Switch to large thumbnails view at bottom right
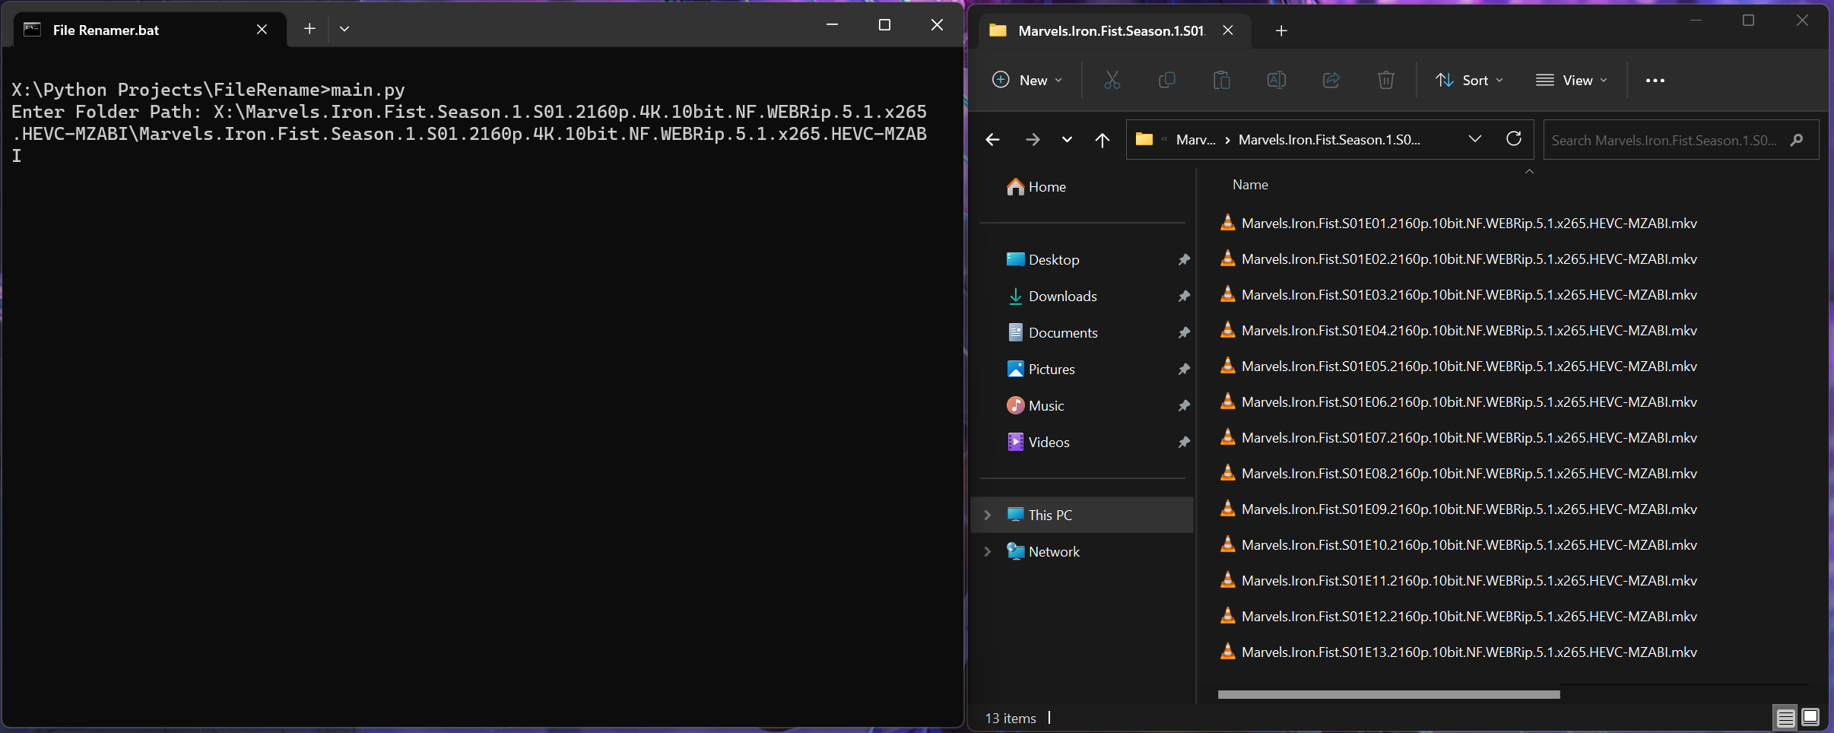The width and height of the screenshot is (1834, 733). coord(1809,717)
